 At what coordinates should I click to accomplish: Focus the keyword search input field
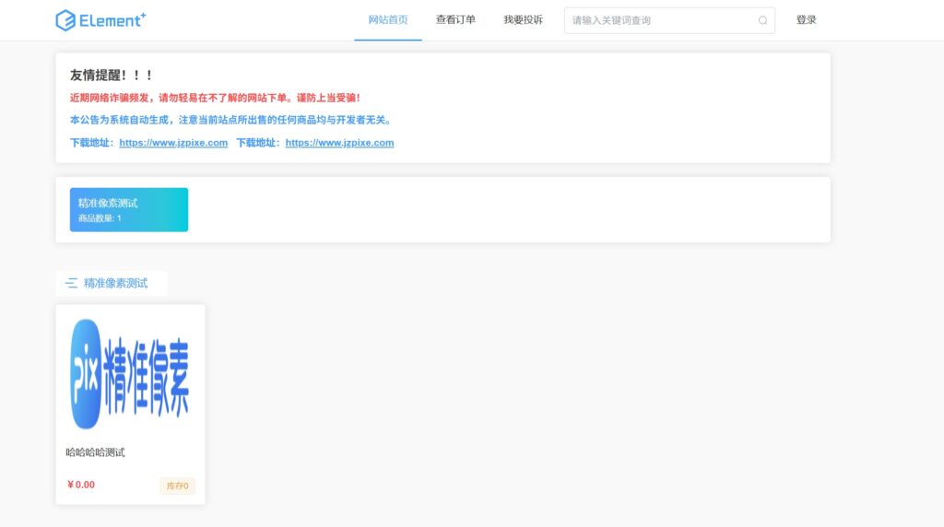coord(669,20)
